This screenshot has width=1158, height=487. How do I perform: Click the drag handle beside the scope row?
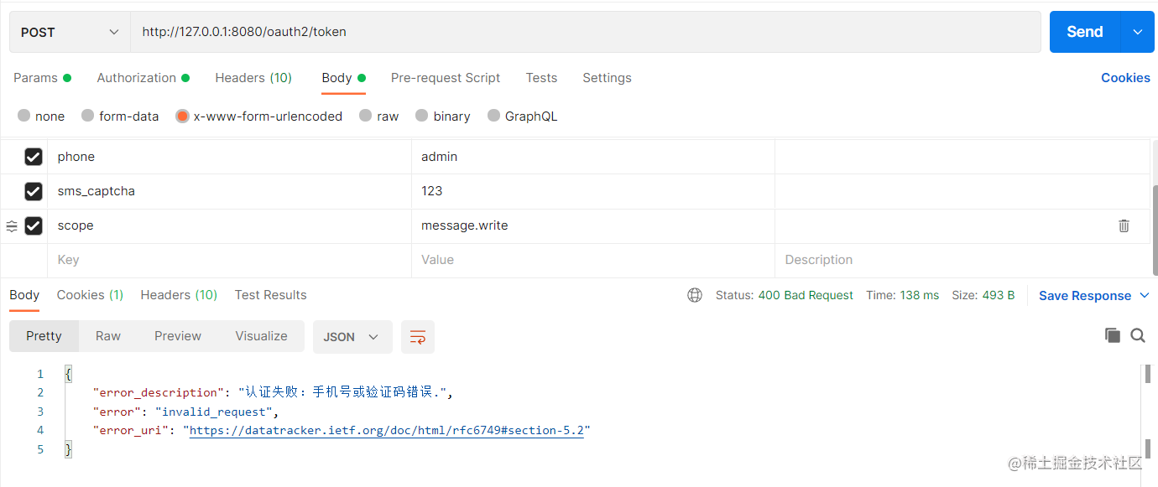[11, 225]
